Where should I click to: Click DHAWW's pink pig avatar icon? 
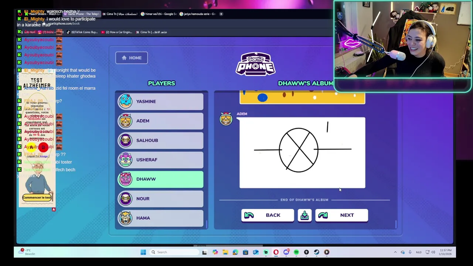coord(125,179)
